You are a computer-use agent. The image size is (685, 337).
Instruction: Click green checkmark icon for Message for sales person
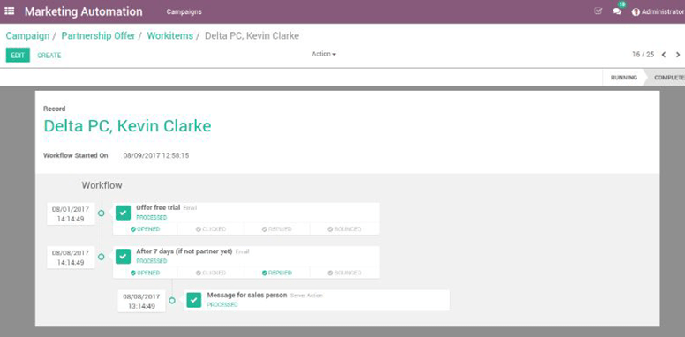click(193, 300)
